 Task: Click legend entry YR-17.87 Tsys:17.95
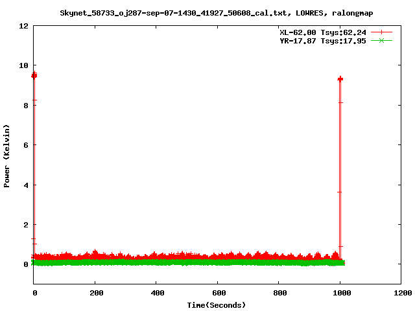pyautogui.click(x=323, y=41)
